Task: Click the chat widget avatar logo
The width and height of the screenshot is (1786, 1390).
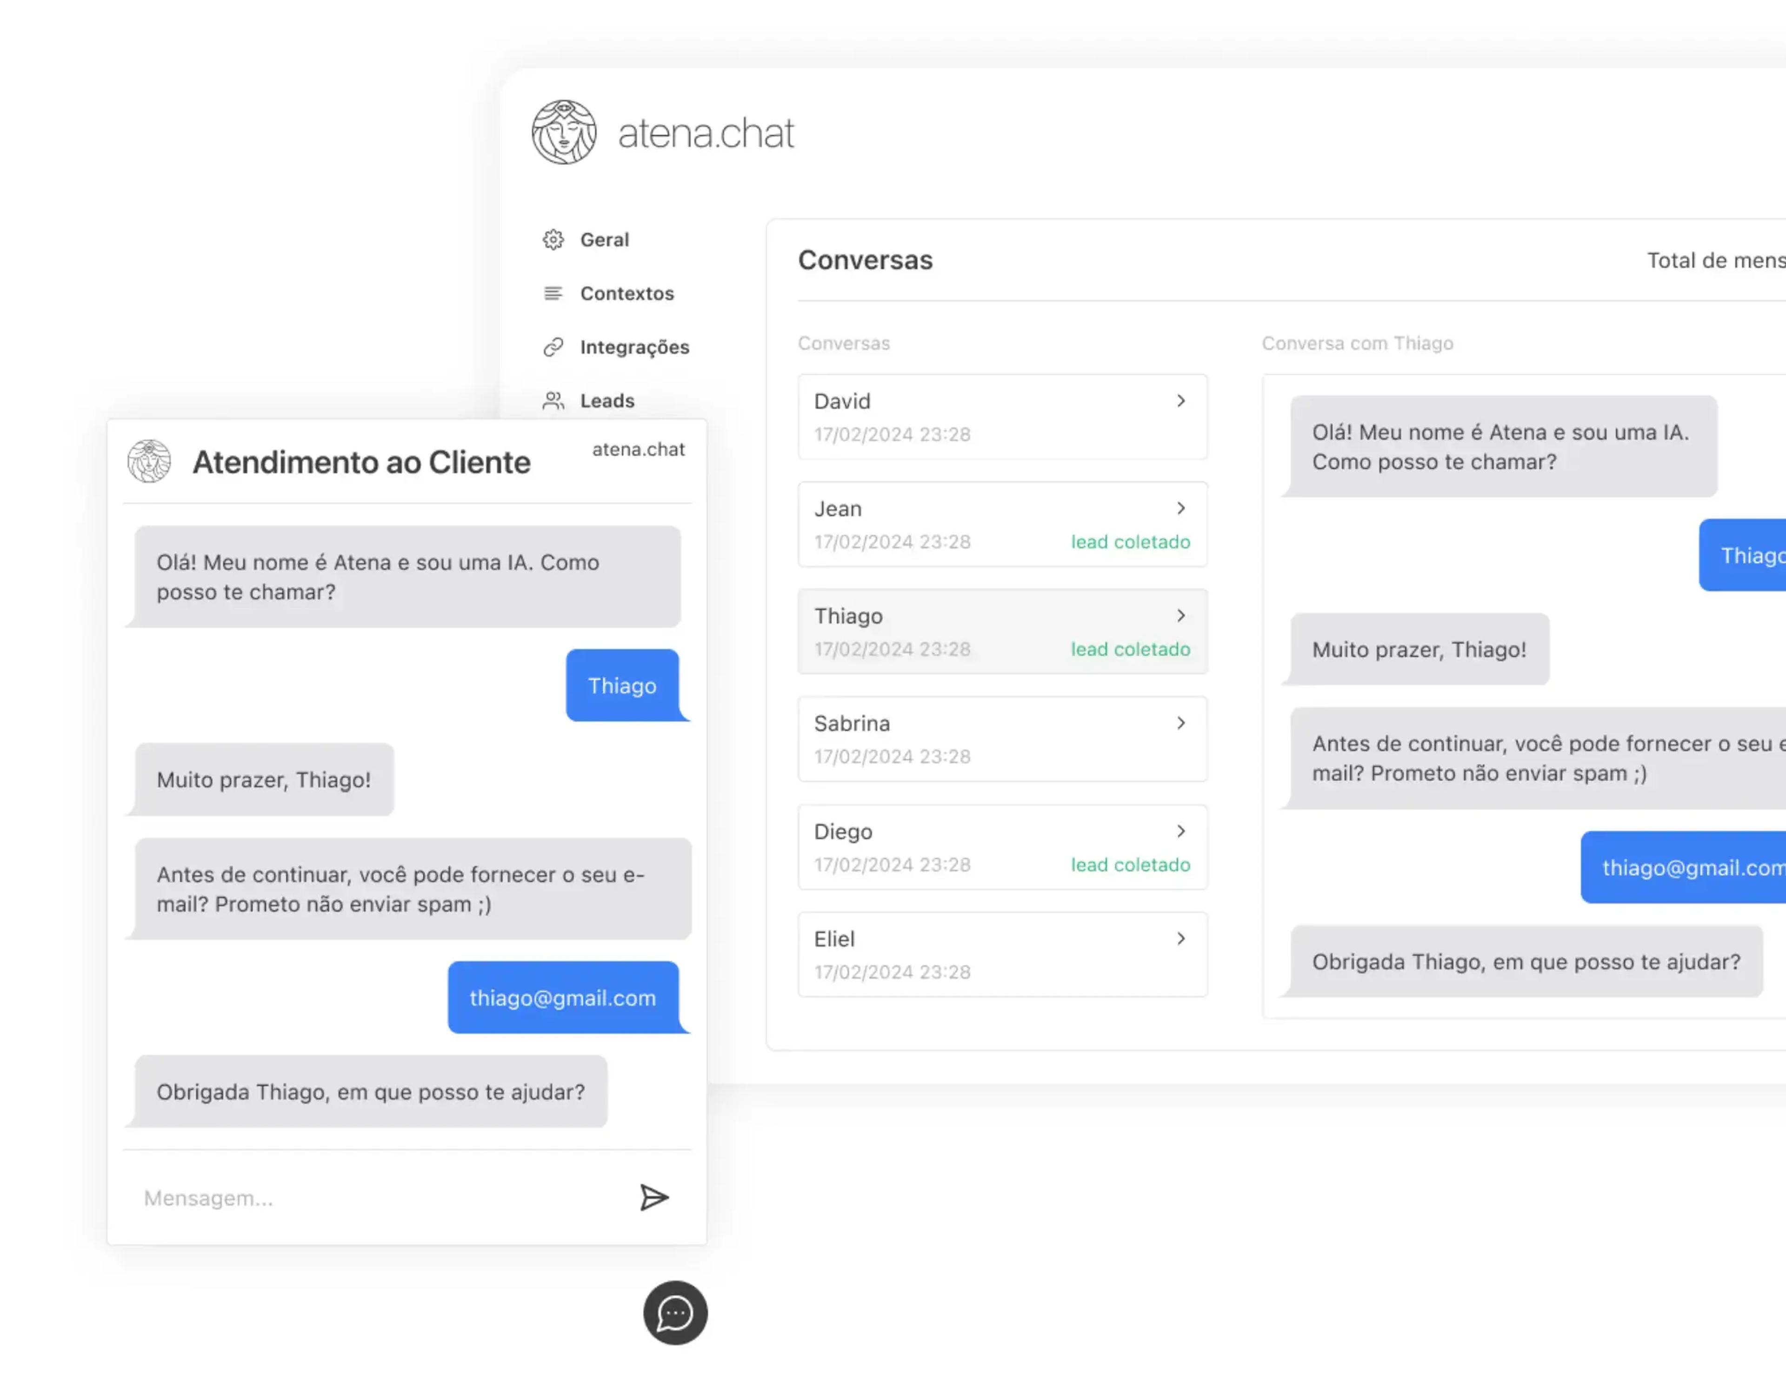Action: (149, 461)
